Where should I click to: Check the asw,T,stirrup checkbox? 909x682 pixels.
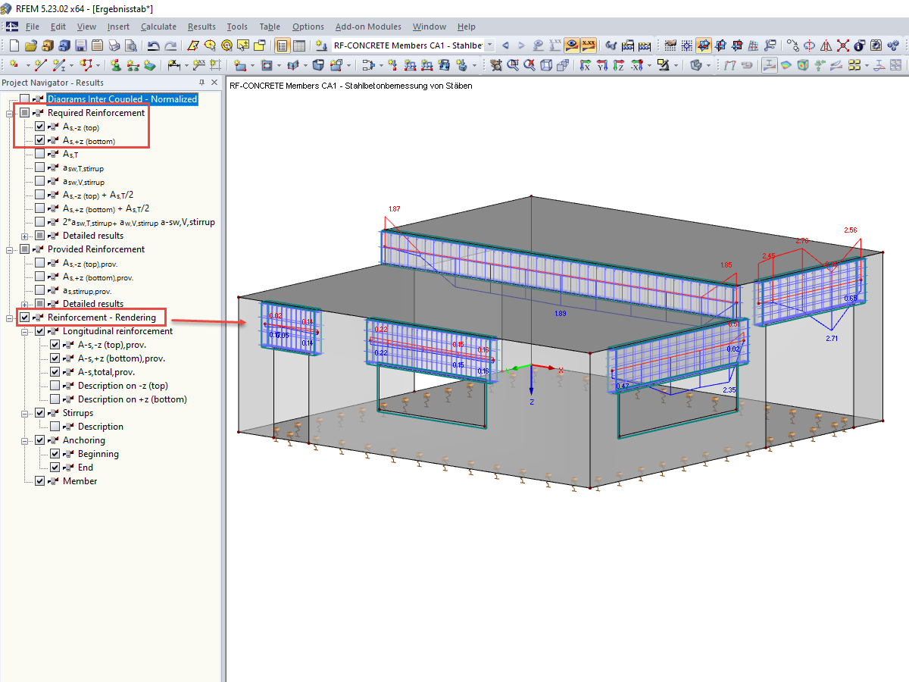(40, 167)
